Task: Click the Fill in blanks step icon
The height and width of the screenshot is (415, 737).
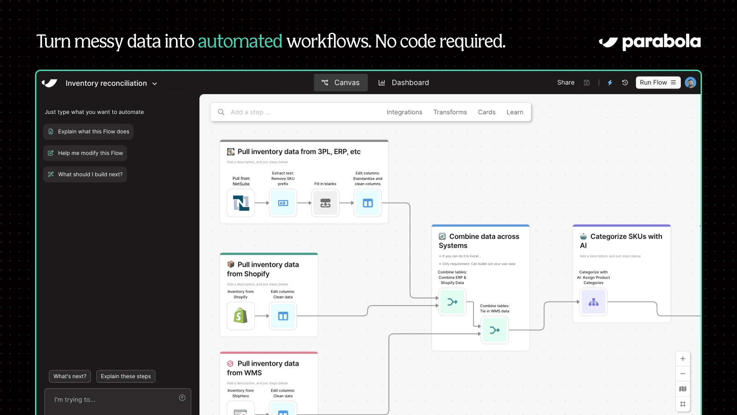Action: pyautogui.click(x=325, y=203)
